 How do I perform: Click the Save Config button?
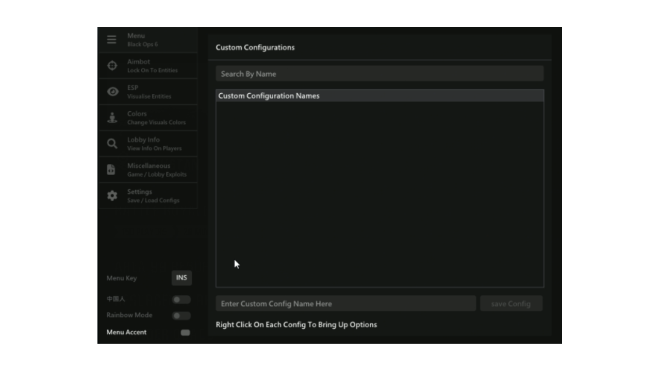[x=511, y=303]
